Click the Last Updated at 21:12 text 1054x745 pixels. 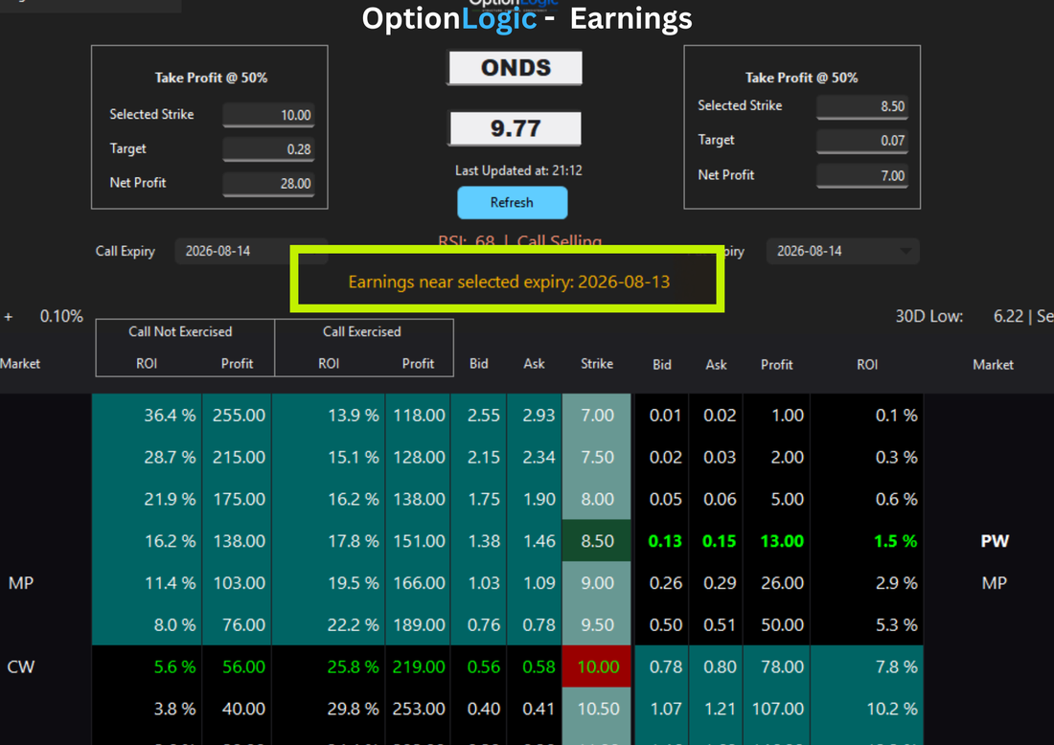point(518,170)
